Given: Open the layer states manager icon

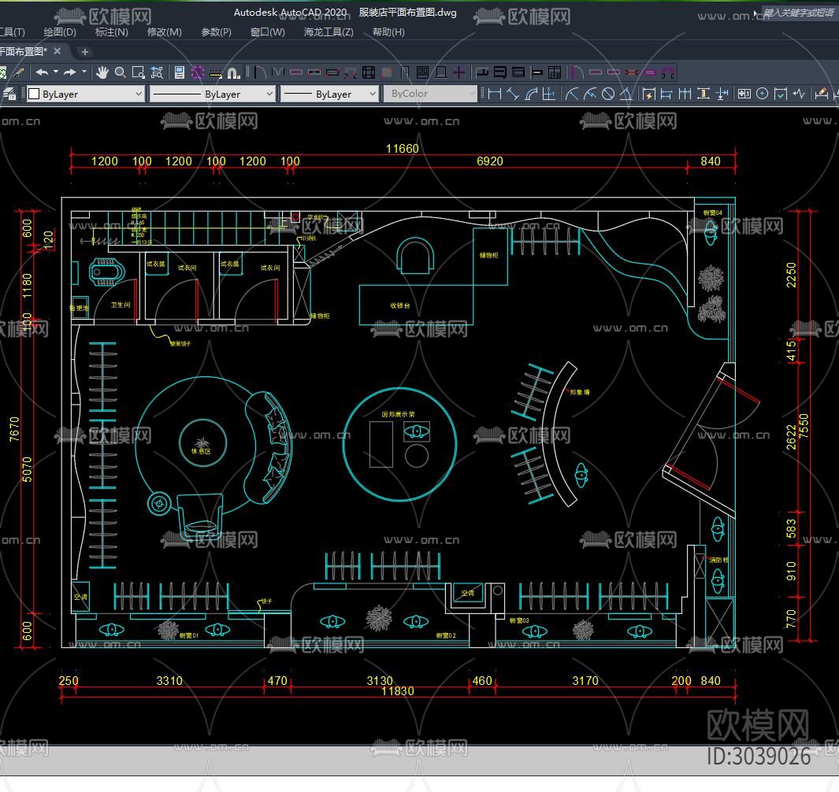Looking at the screenshot, I should pyautogui.click(x=9, y=94).
